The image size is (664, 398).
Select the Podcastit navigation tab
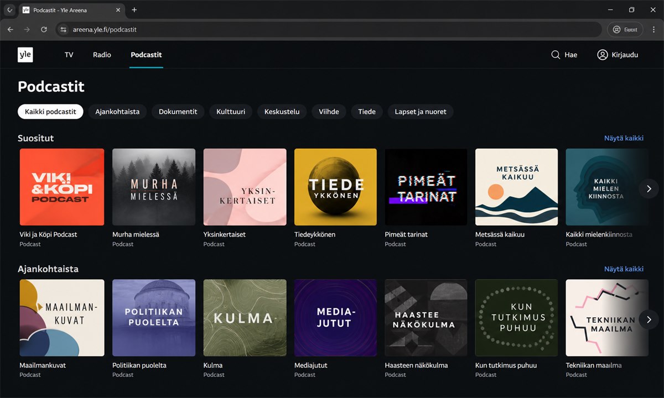(146, 55)
